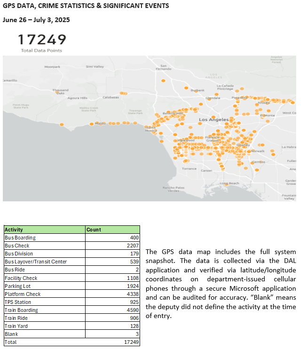Select the Moorpark label on the map
The height and width of the screenshot is (350, 306).
click(x=52, y=67)
